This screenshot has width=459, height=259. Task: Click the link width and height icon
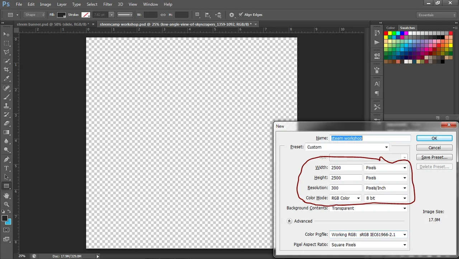[163, 15]
